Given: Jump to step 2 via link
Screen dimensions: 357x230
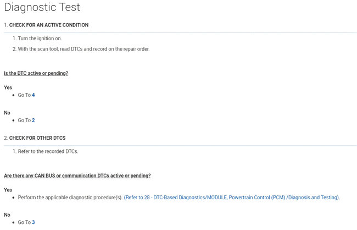Looking at the screenshot, I should tap(33, 120).
